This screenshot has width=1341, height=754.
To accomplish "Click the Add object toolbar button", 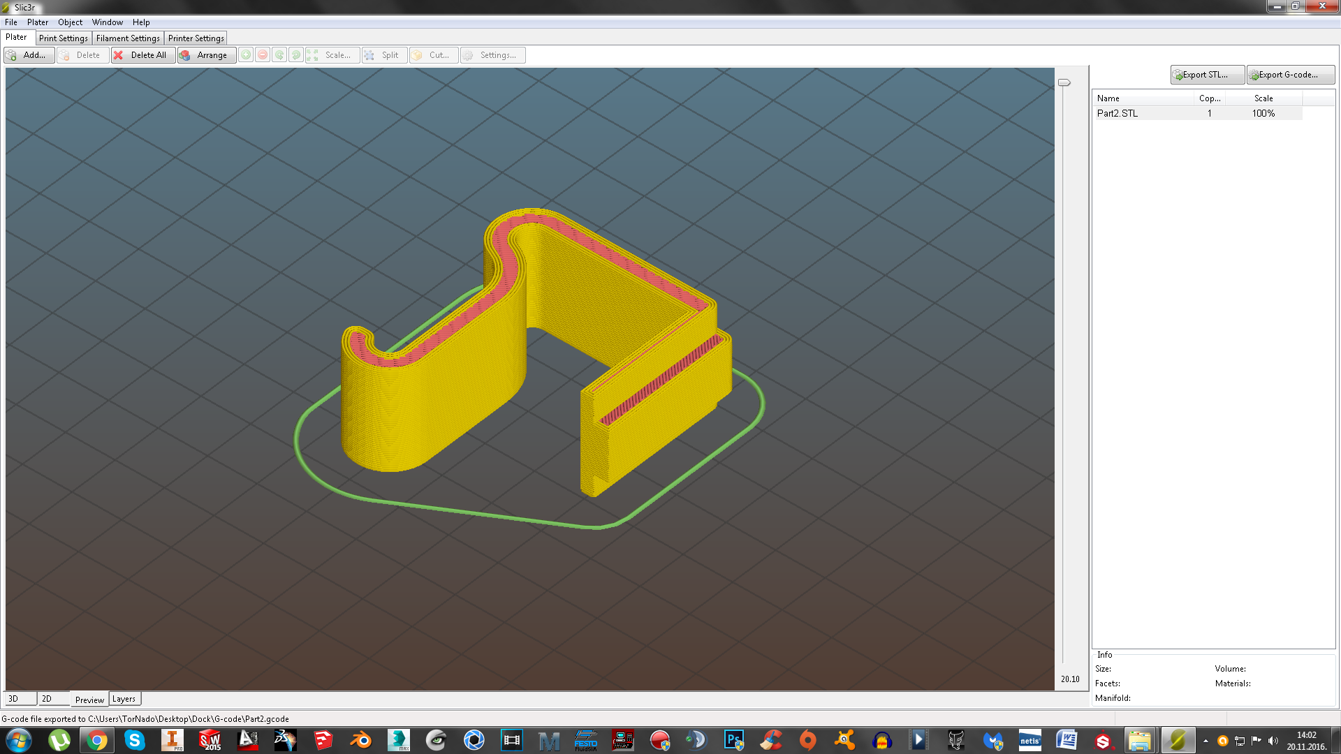I will 29,55.
